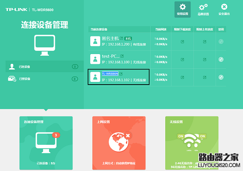The width and height of the screenshot is (243, 171).
Task: Click TP-LINK logo in header
Action: pos(16,10)
